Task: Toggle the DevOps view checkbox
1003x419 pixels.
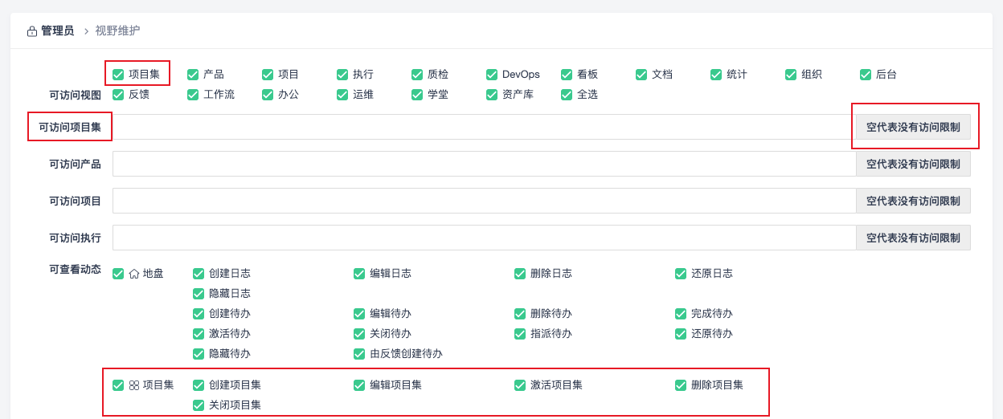Action: tap(492, 75)
